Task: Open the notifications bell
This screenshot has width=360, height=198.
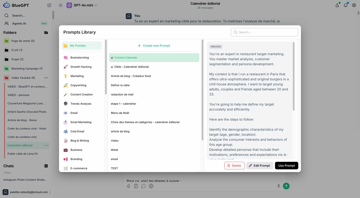Action: (346, 5)
